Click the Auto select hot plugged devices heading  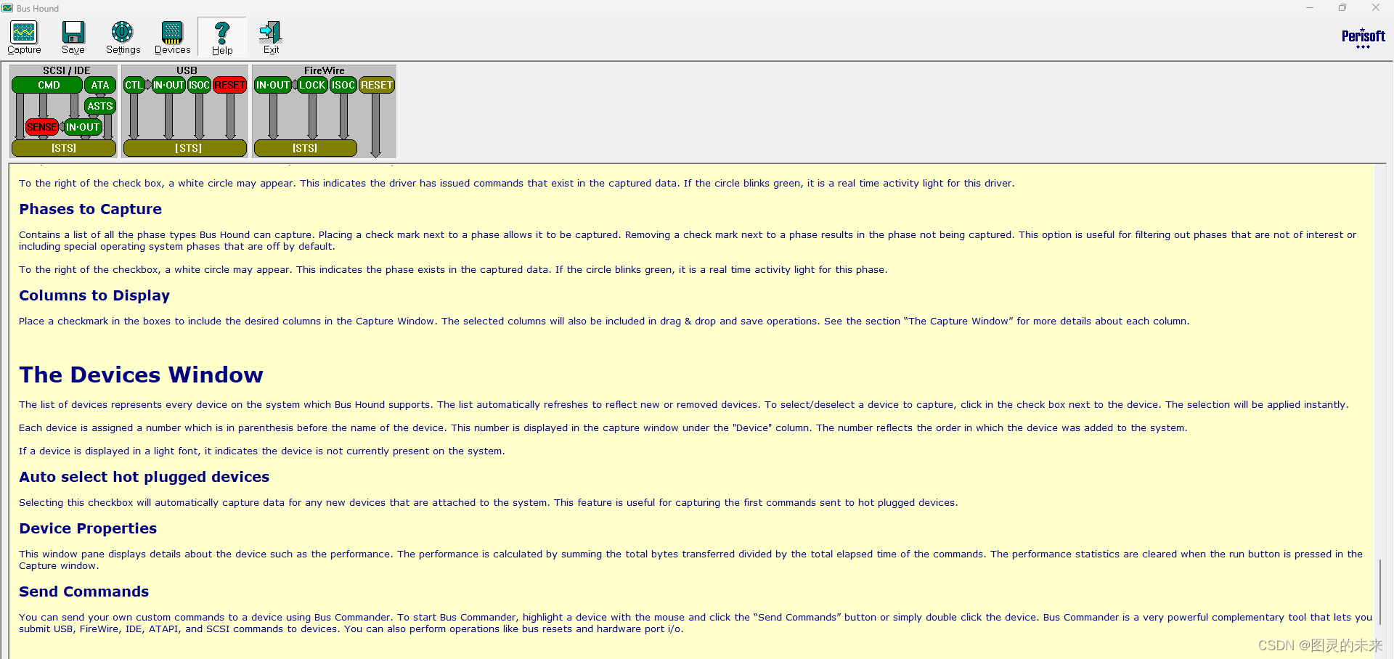click(x=144, y=477)
